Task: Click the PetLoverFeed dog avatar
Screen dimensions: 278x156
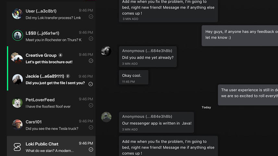Action: pyautogui.click(x=17, y=103)
